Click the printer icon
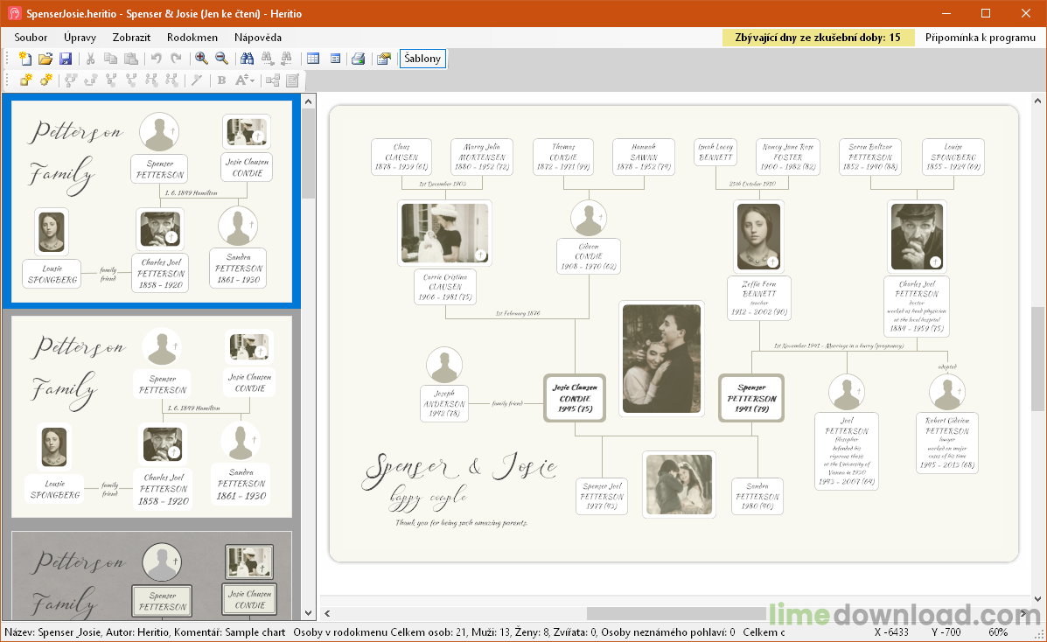 pyautogui.click(x=358, y=59)
